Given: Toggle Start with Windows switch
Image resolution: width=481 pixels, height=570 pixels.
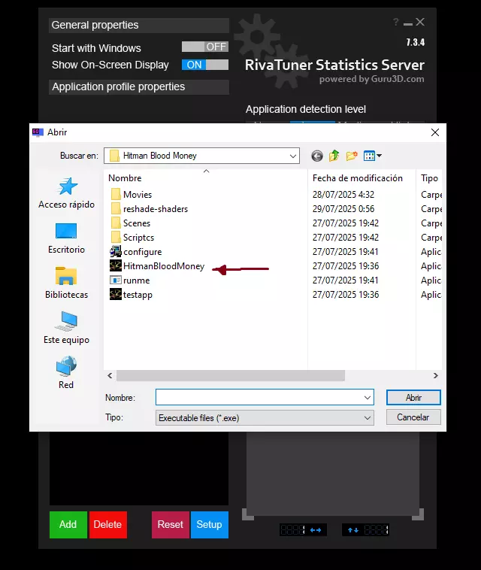Looking at the screenshot, I should [205, 47].
